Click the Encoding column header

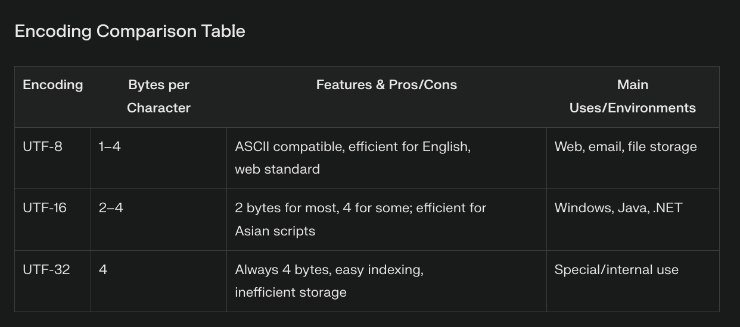tap(52, 85)
